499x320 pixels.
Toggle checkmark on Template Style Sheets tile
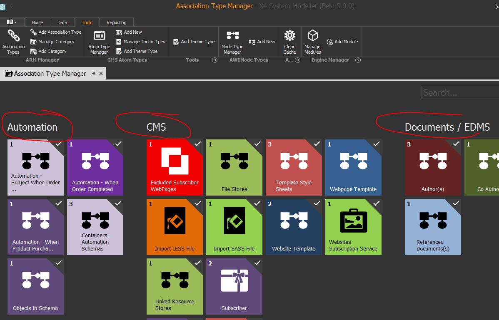317,144
